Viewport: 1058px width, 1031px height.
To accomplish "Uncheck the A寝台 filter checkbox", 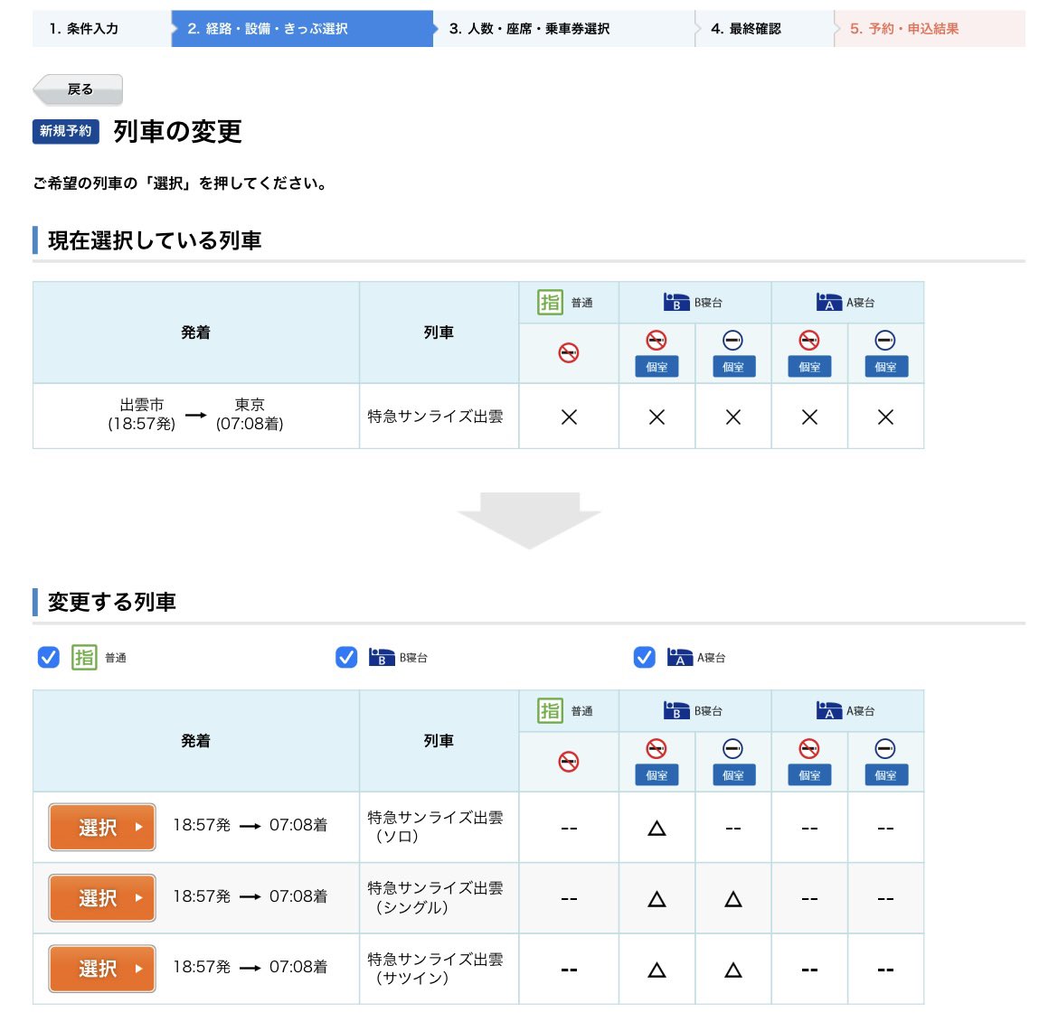I will click(x=645, y=657).
